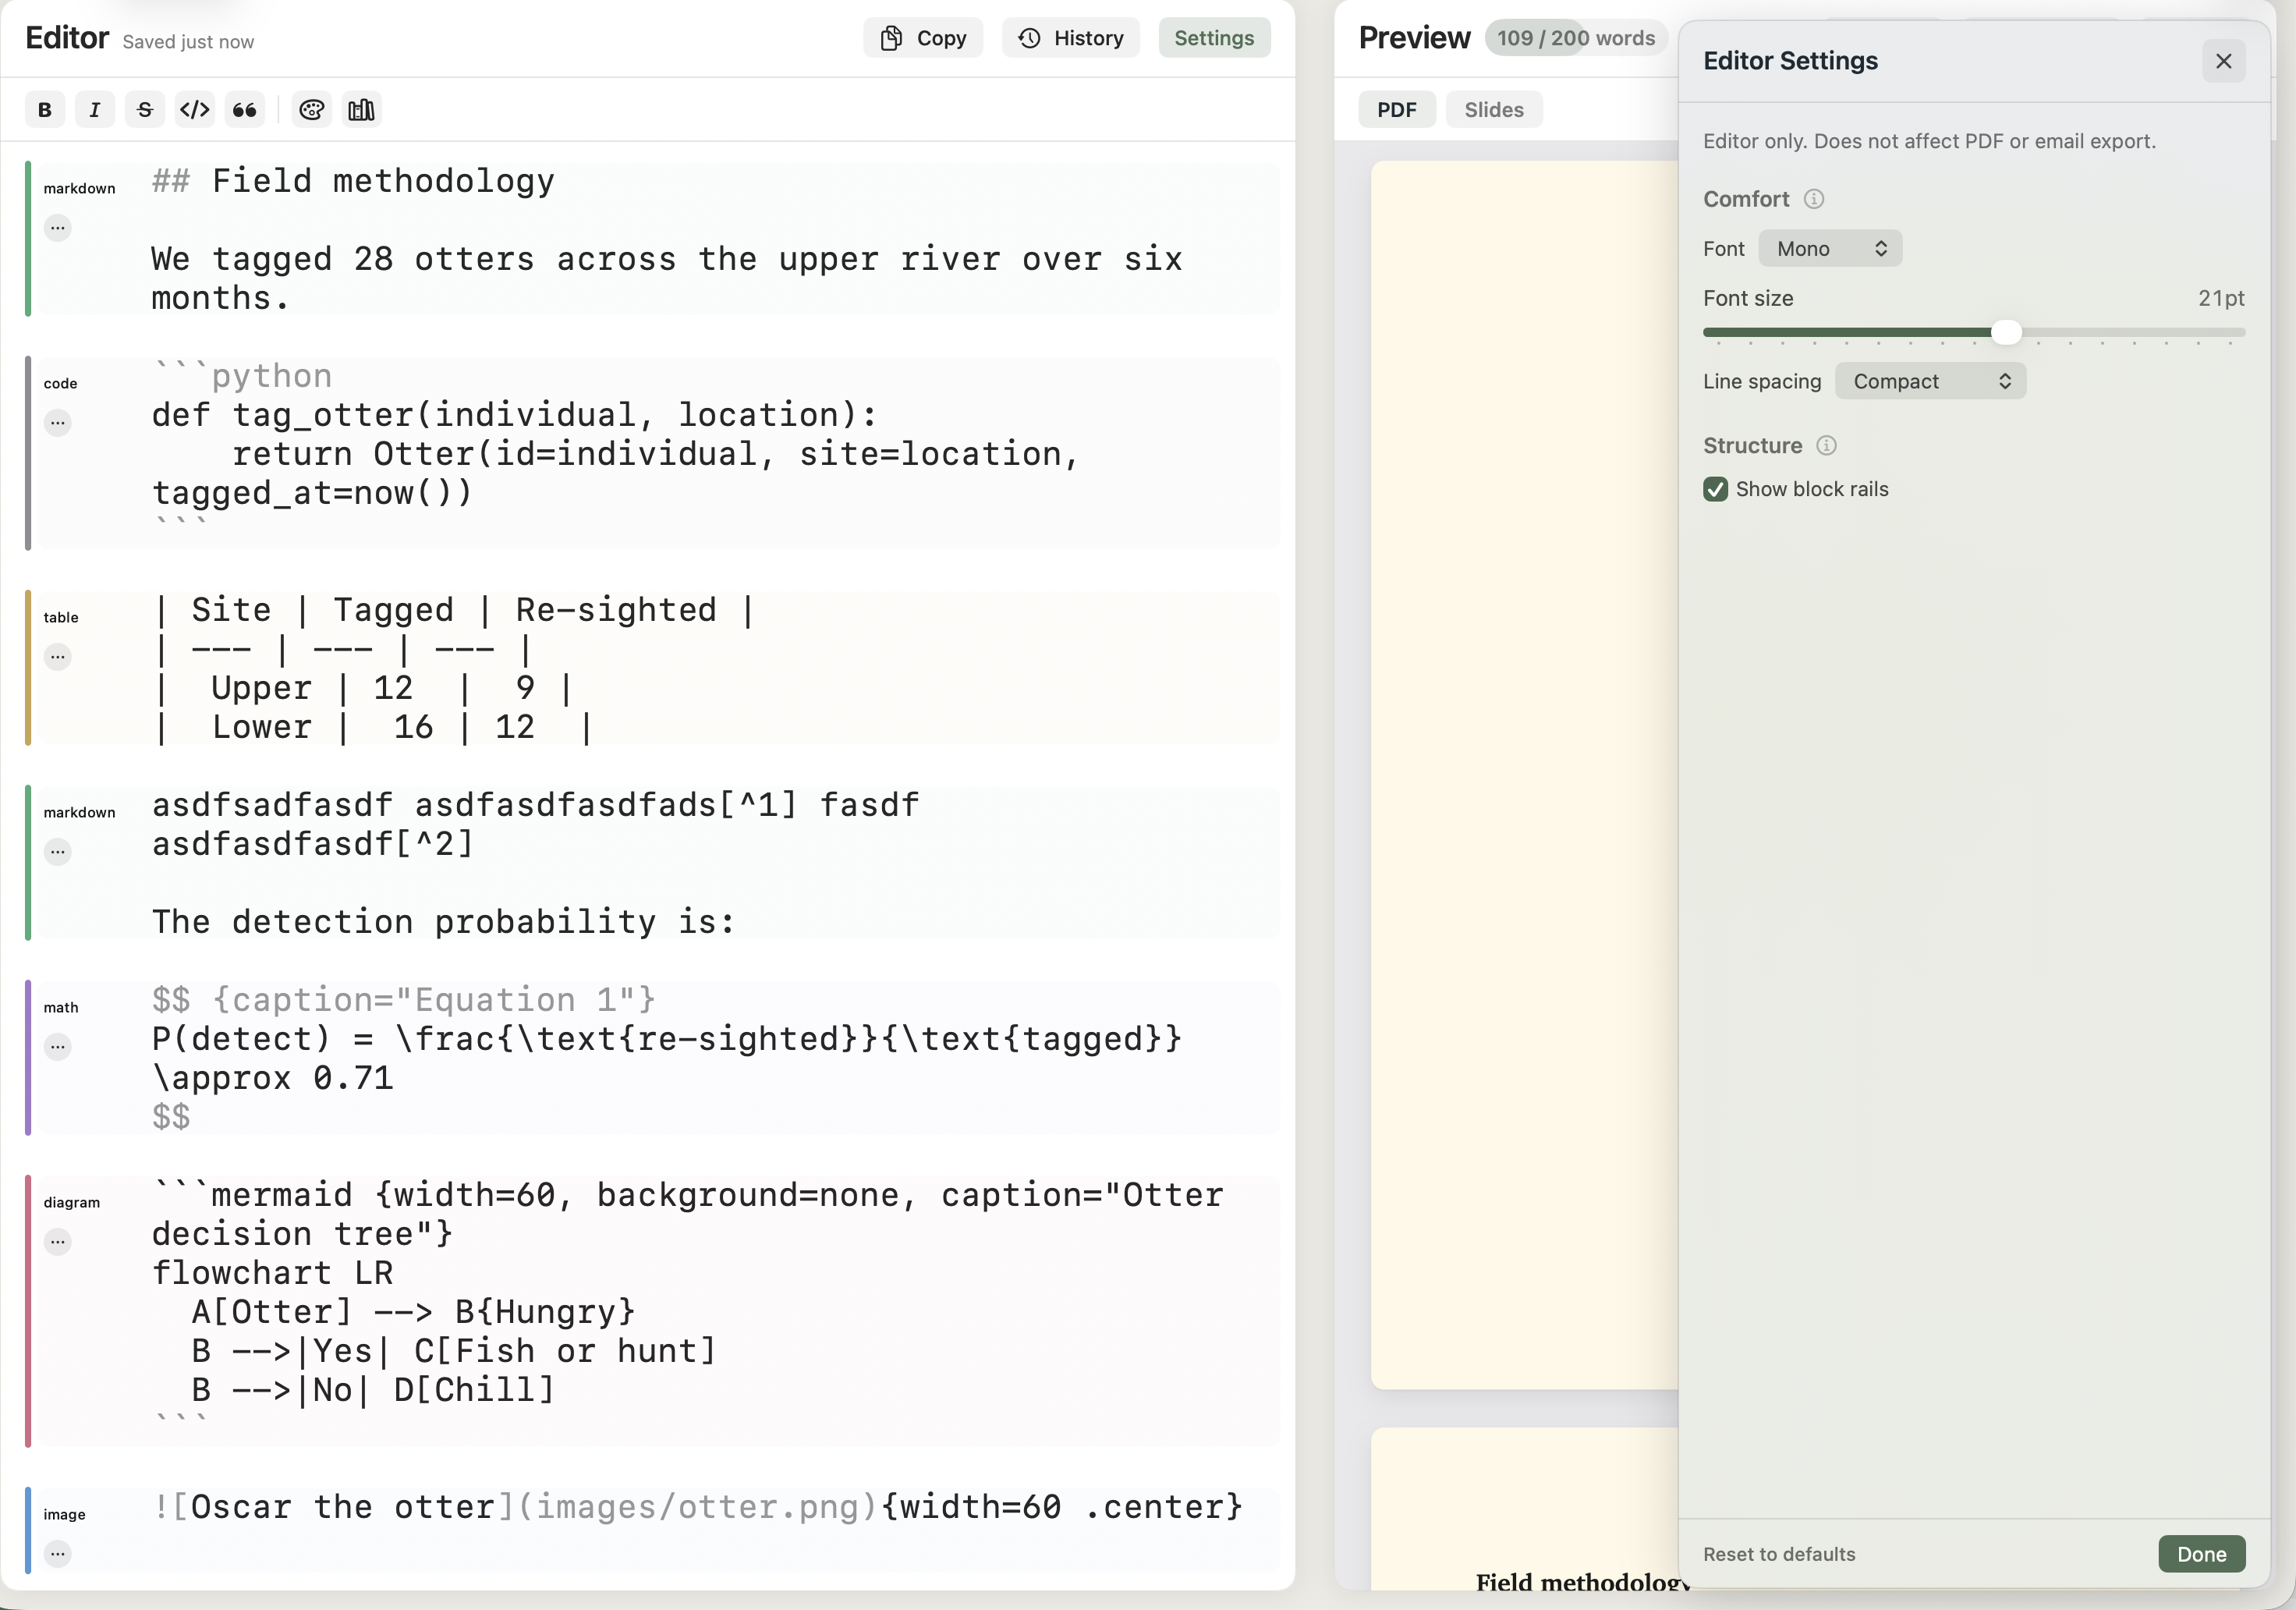Toggle bold formatting in editor toolbar
Image resolution: width=2296 pixels, height=1610 pixels.
pos(45,110)
